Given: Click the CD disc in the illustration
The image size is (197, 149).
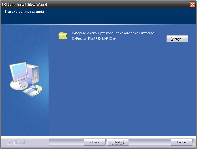Looking at the screenshot, I should click(x=36, y=88).
